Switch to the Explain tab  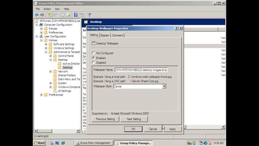tap(105, 35)
